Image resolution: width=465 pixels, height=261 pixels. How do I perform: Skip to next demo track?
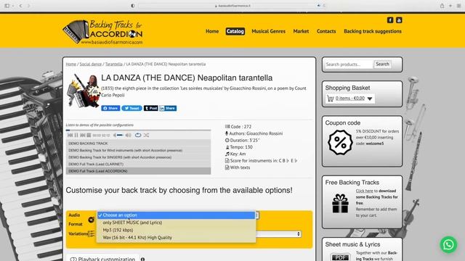(83, 136)
